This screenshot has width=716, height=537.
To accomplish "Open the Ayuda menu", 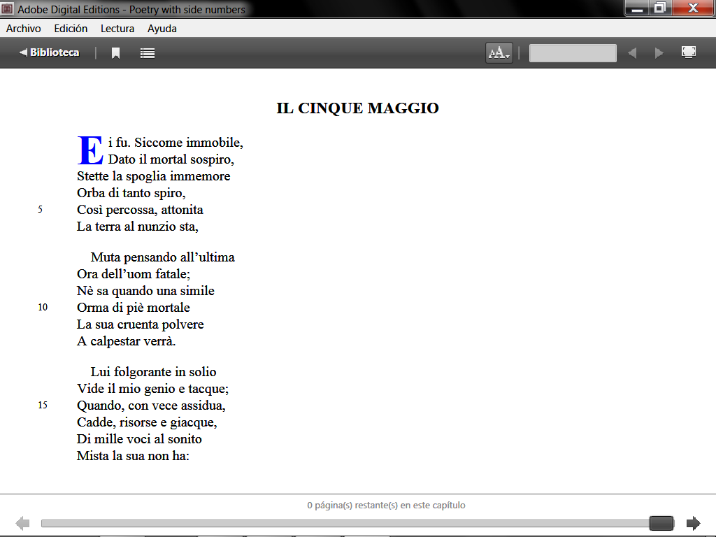I will point(162,28).
